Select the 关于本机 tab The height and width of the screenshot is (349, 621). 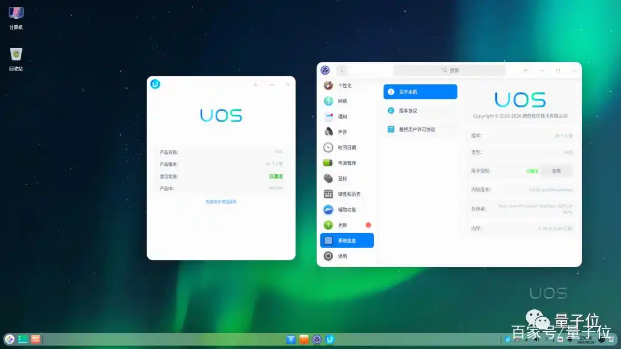(x=420, y=92)
